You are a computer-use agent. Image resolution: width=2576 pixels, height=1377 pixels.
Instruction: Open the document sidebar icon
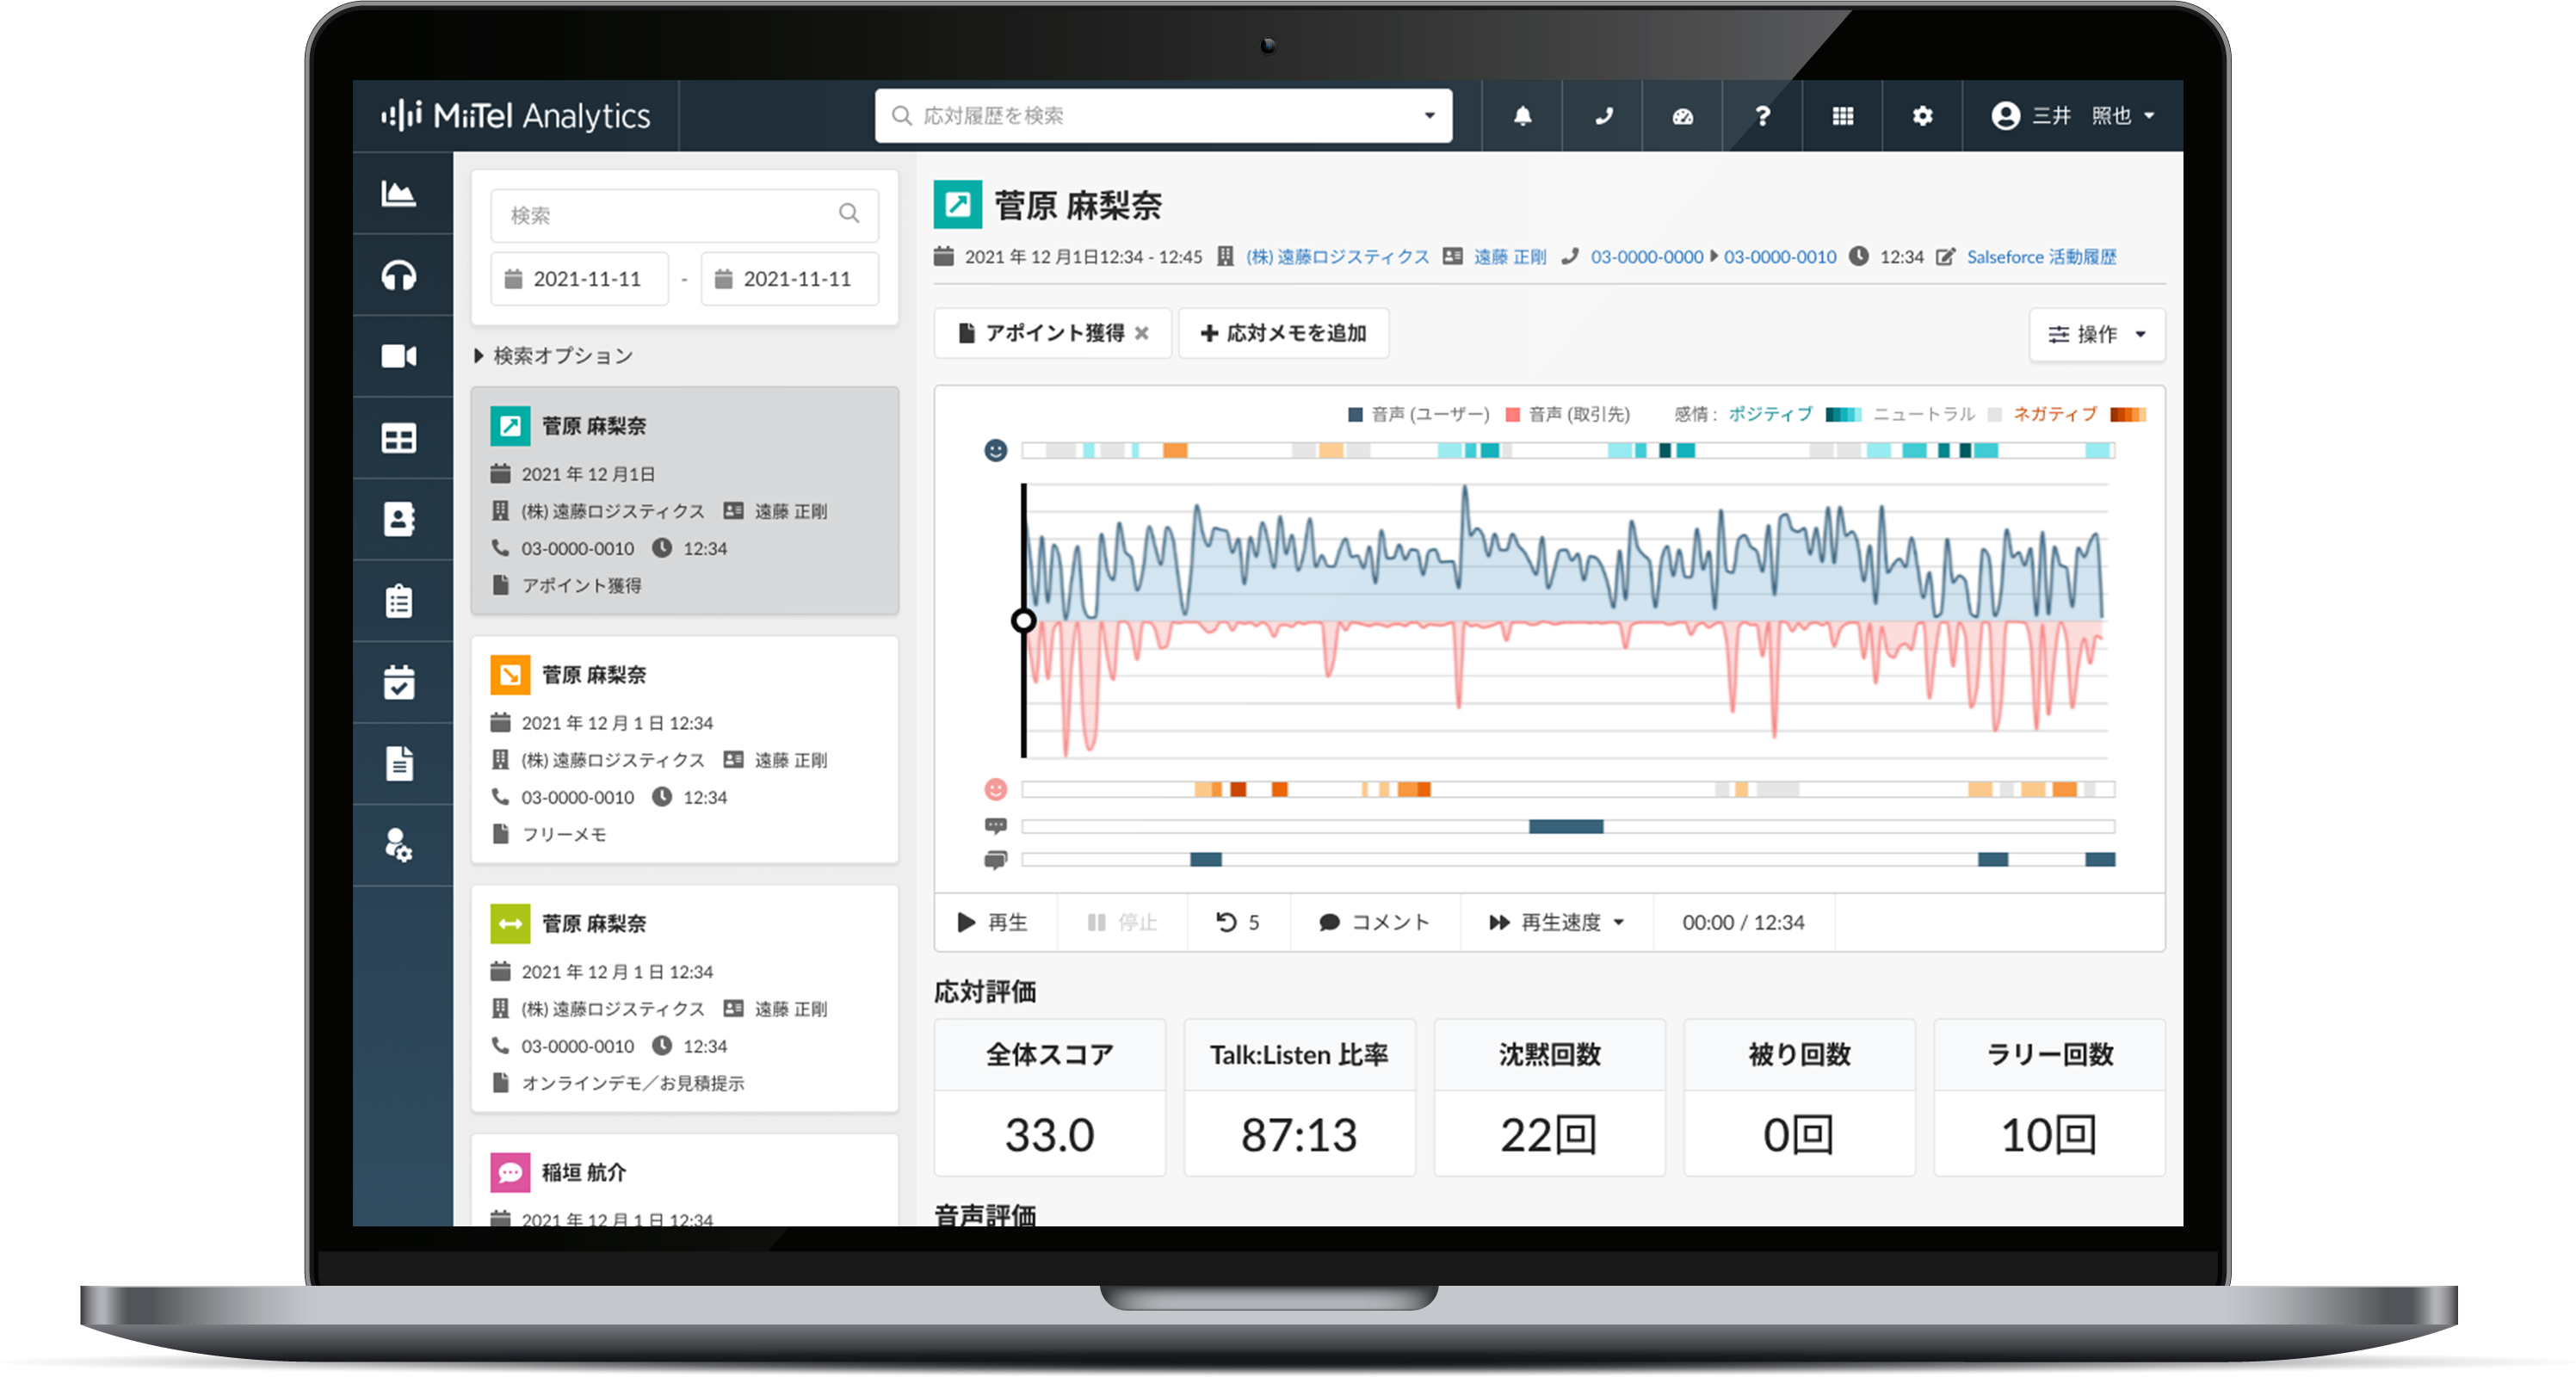[399, 764]
